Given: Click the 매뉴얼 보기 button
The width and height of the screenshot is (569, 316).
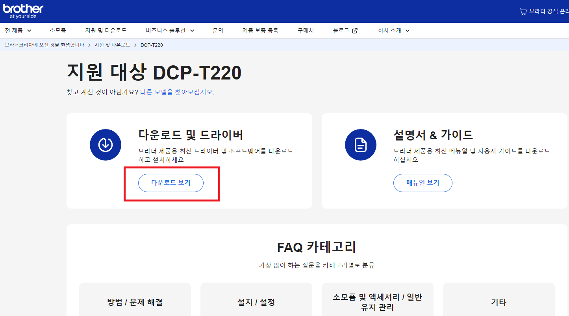Looking at the screenshot, I should (423, 183).
